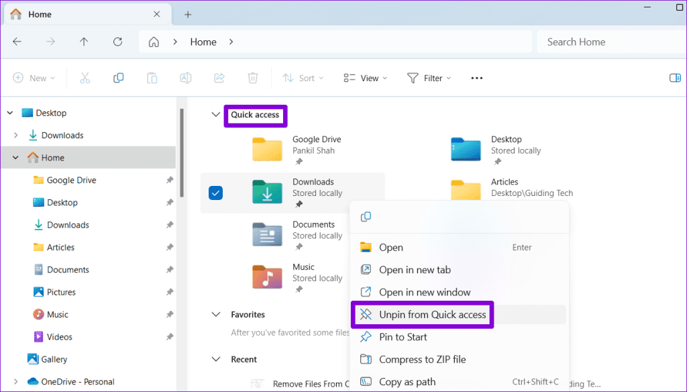Image resolution: width=687 pixels, height=392 pixels.
Task: Refresh the current folder view
Action: [x=117, y=42]
